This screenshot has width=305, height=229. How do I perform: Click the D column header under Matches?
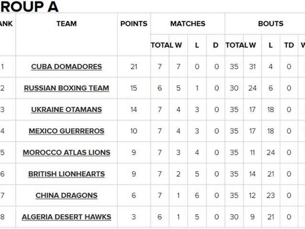216,45
